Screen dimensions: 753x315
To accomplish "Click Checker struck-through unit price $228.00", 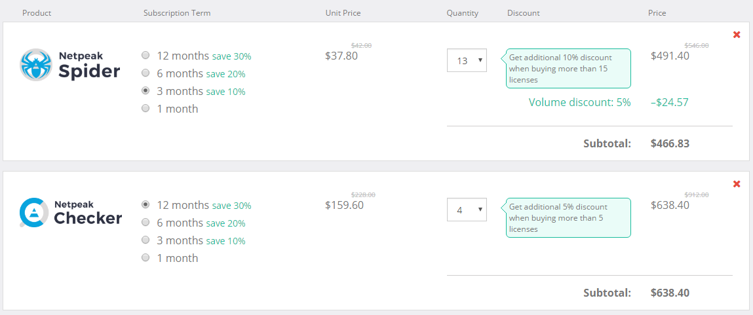I will click(363, 195).
